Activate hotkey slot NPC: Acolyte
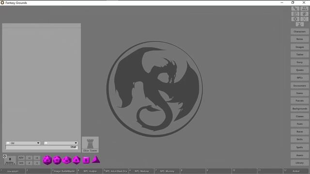Screen dimensions: 310x174 90,171
